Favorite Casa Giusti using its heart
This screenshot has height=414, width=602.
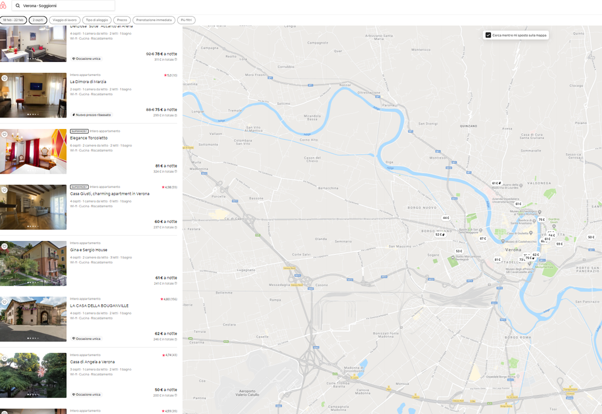tap(5, 190)
